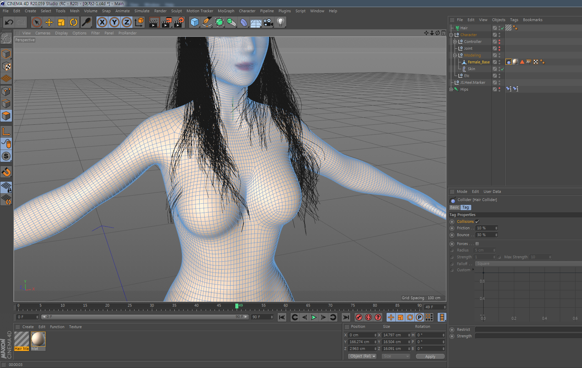Expand the Hips object
The height and width of the screenshot is (368, 582).
pos(451,89)
